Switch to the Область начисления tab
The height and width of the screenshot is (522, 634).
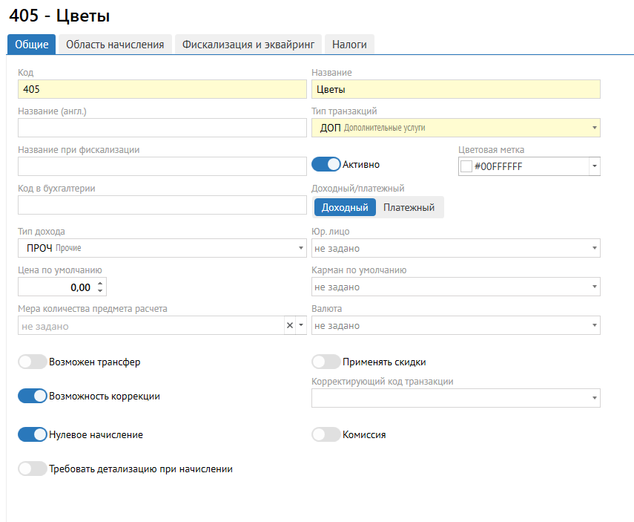pos(115,45)
